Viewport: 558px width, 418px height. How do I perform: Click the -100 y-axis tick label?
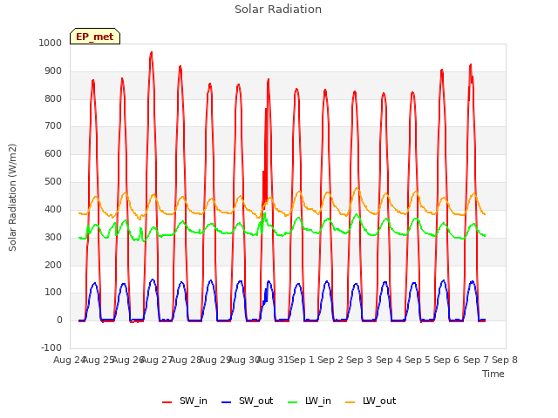51,347
